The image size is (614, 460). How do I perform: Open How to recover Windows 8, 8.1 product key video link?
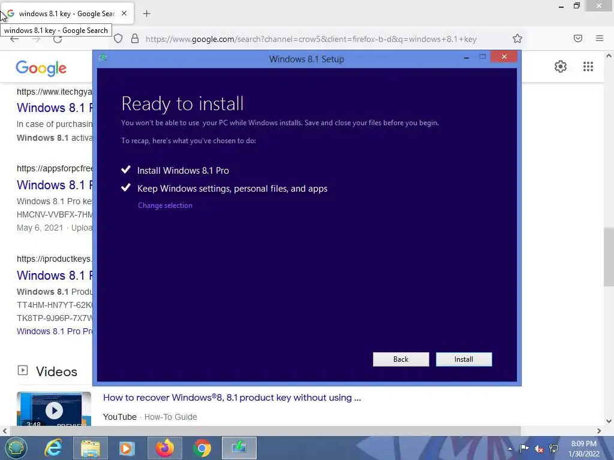pyautogui.click(x=232, y=398)
